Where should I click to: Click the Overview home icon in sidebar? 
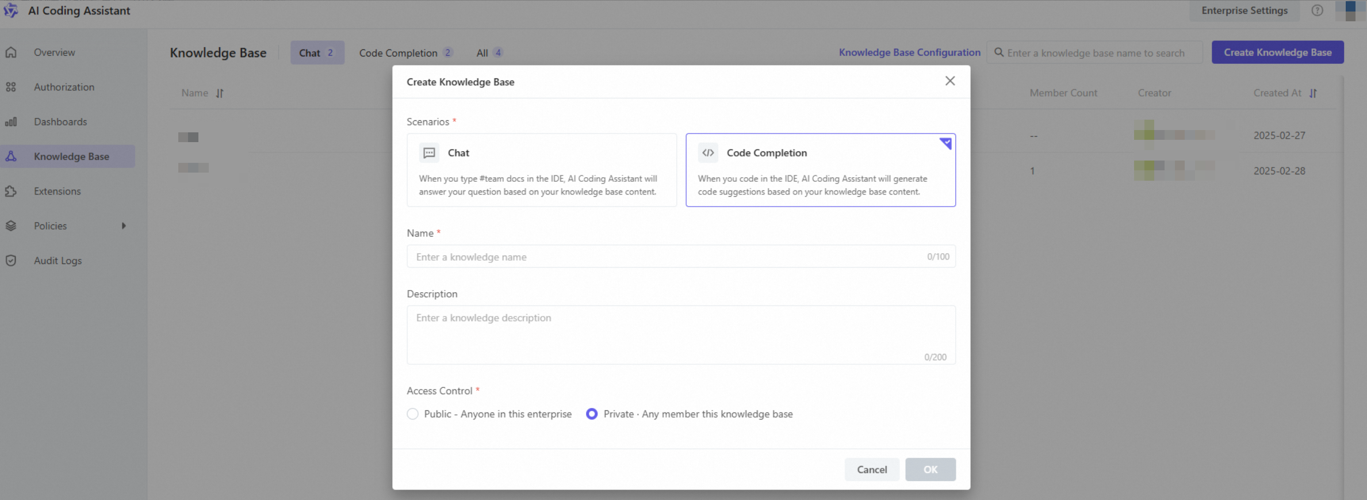[x=11, y=52]
